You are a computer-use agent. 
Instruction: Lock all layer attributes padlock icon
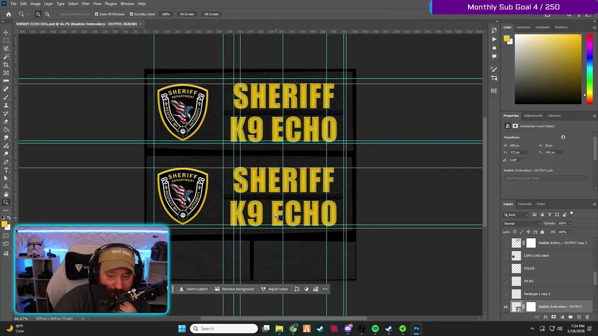click(x=542, y=232)
